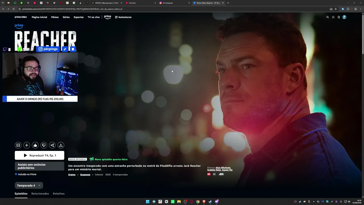Click the subtitles availability badge
Screen dimensions: 364x205
[x=214, y=174]
